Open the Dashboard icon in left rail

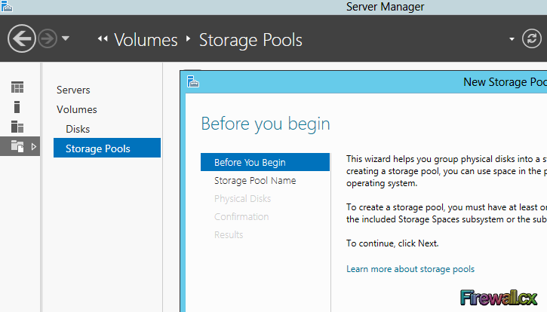pos(17,87)
